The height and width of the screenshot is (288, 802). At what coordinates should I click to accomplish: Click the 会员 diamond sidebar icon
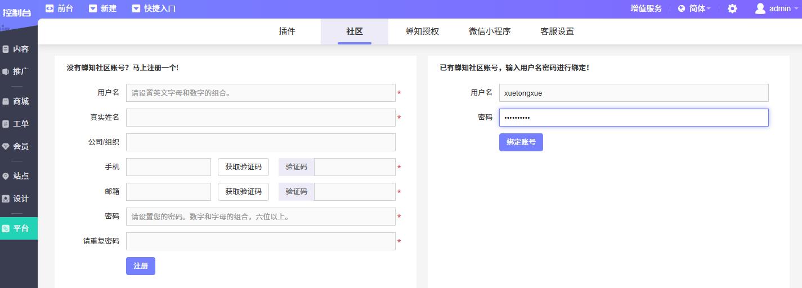(6, 146)
